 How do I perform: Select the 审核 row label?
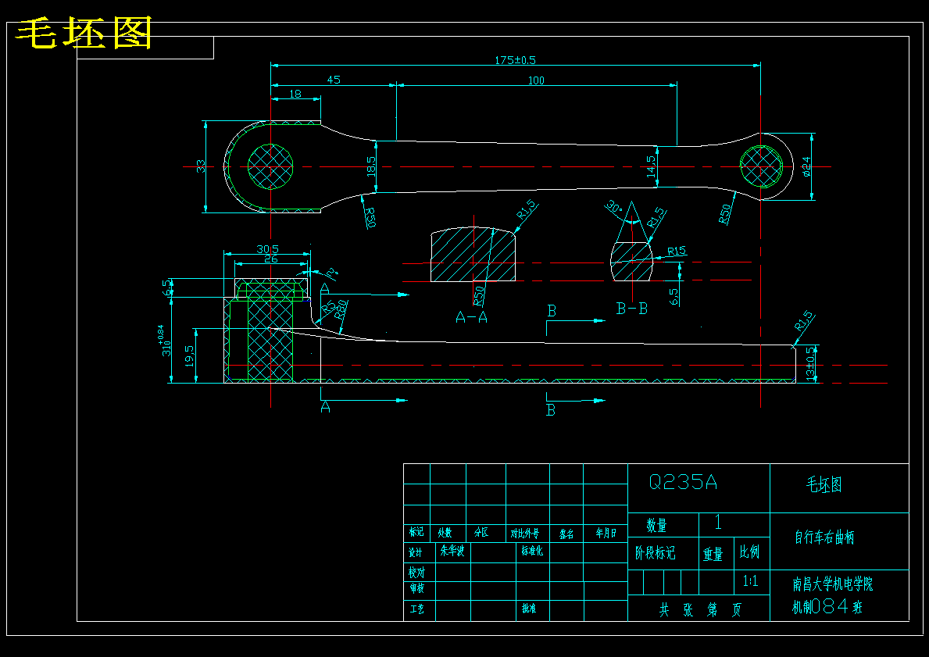[416, 588]
